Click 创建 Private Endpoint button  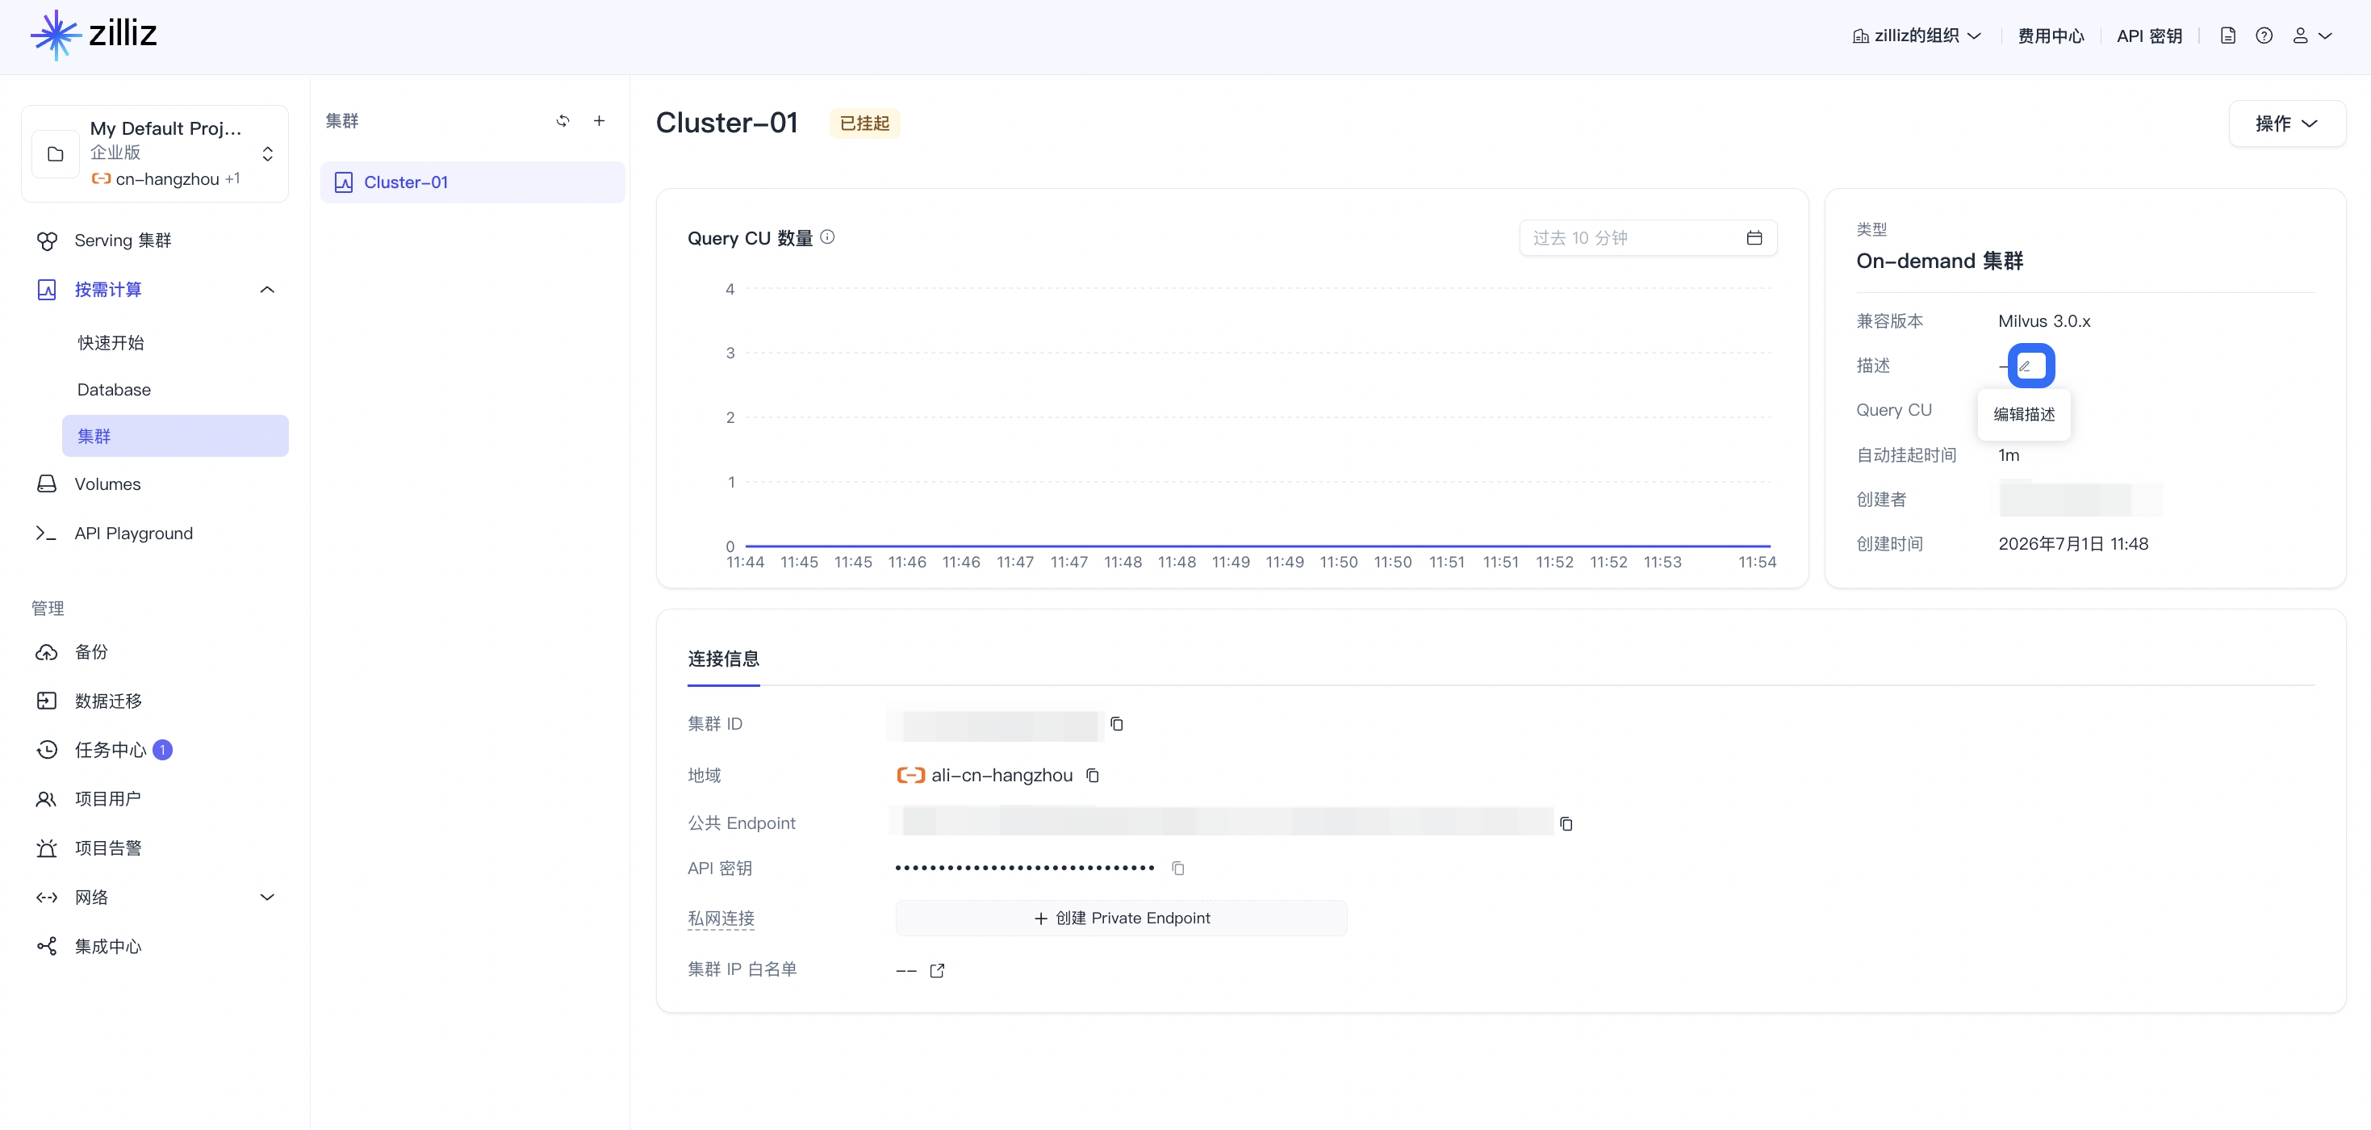(1121, 919)
